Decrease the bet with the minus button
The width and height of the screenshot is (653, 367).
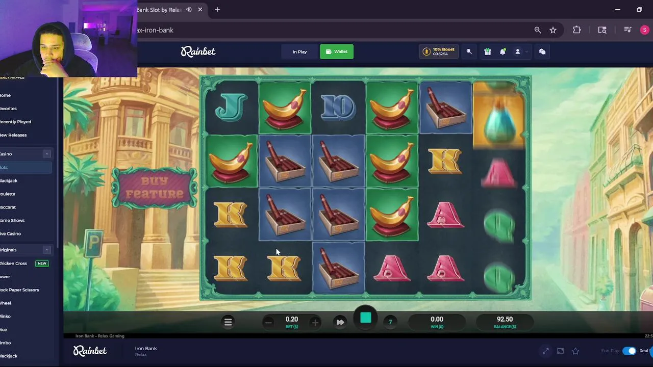pos(268,322)
